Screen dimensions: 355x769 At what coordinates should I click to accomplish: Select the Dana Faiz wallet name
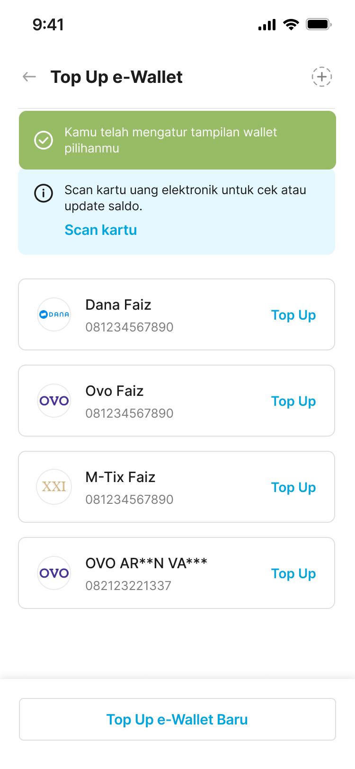coord(118,305)
